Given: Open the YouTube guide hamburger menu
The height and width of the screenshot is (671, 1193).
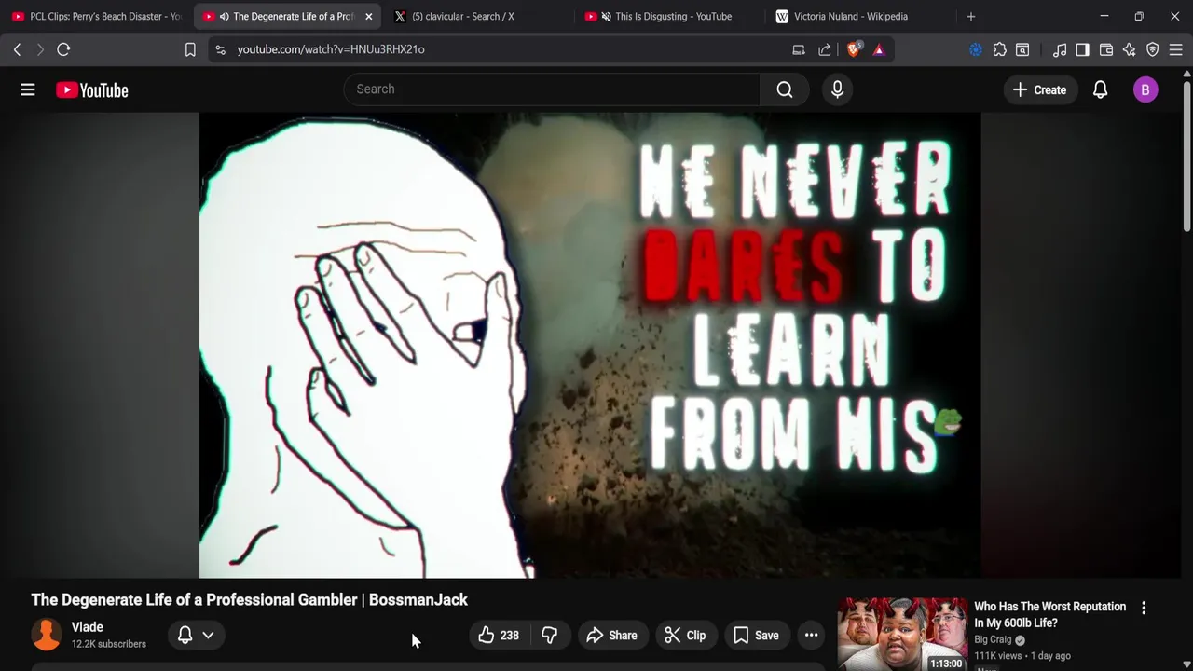Looking at the screenshot, I should click(28, 89).
